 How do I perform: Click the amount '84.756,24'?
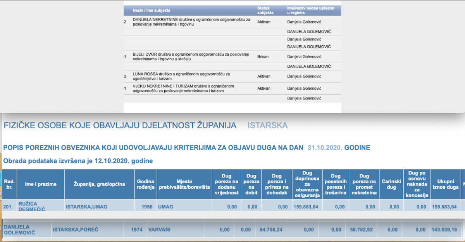click(x=271, y=230)
